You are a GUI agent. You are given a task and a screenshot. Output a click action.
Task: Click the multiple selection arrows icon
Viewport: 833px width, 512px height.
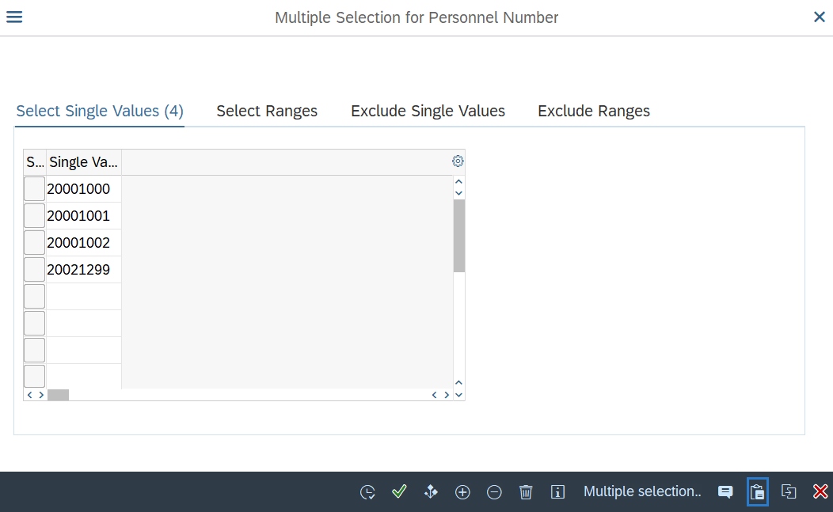click(431, 491)
